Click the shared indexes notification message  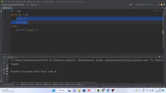coord(51,87)
